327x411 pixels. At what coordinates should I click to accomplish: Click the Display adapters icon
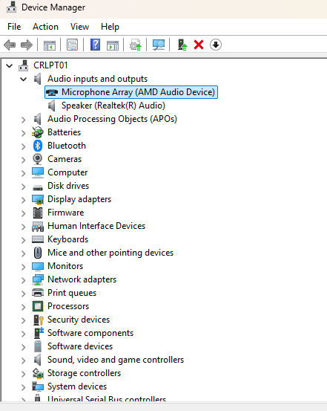38,199
